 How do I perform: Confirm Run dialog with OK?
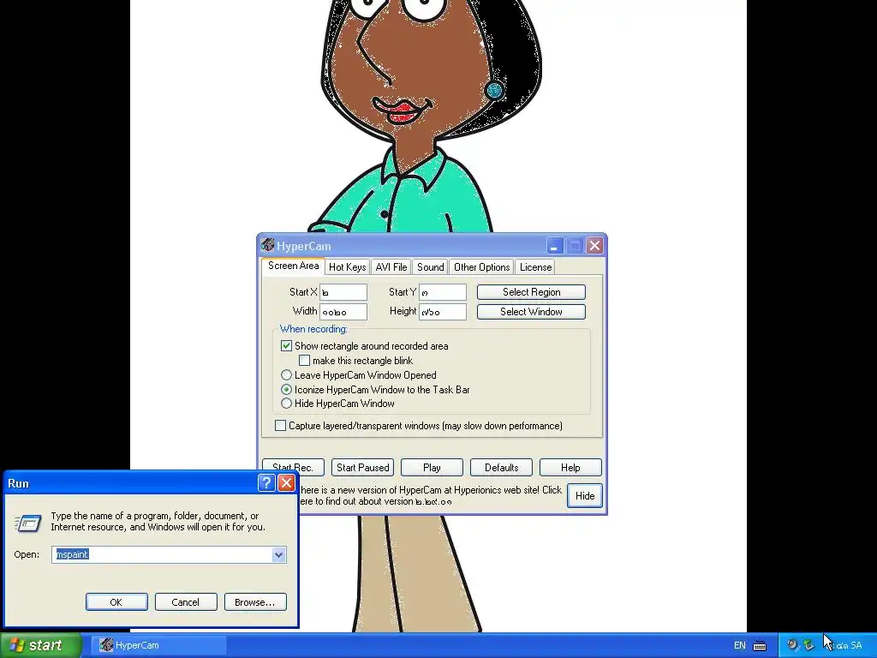click(116, 602)
